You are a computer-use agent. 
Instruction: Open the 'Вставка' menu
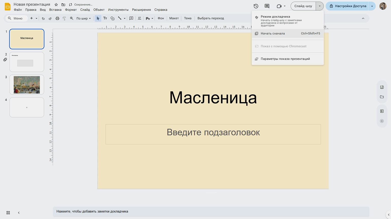[55, 10]
